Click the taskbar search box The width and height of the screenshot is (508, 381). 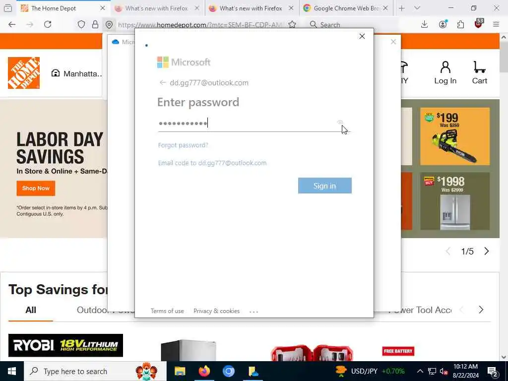pyautogui.click(x=95, y=371)
